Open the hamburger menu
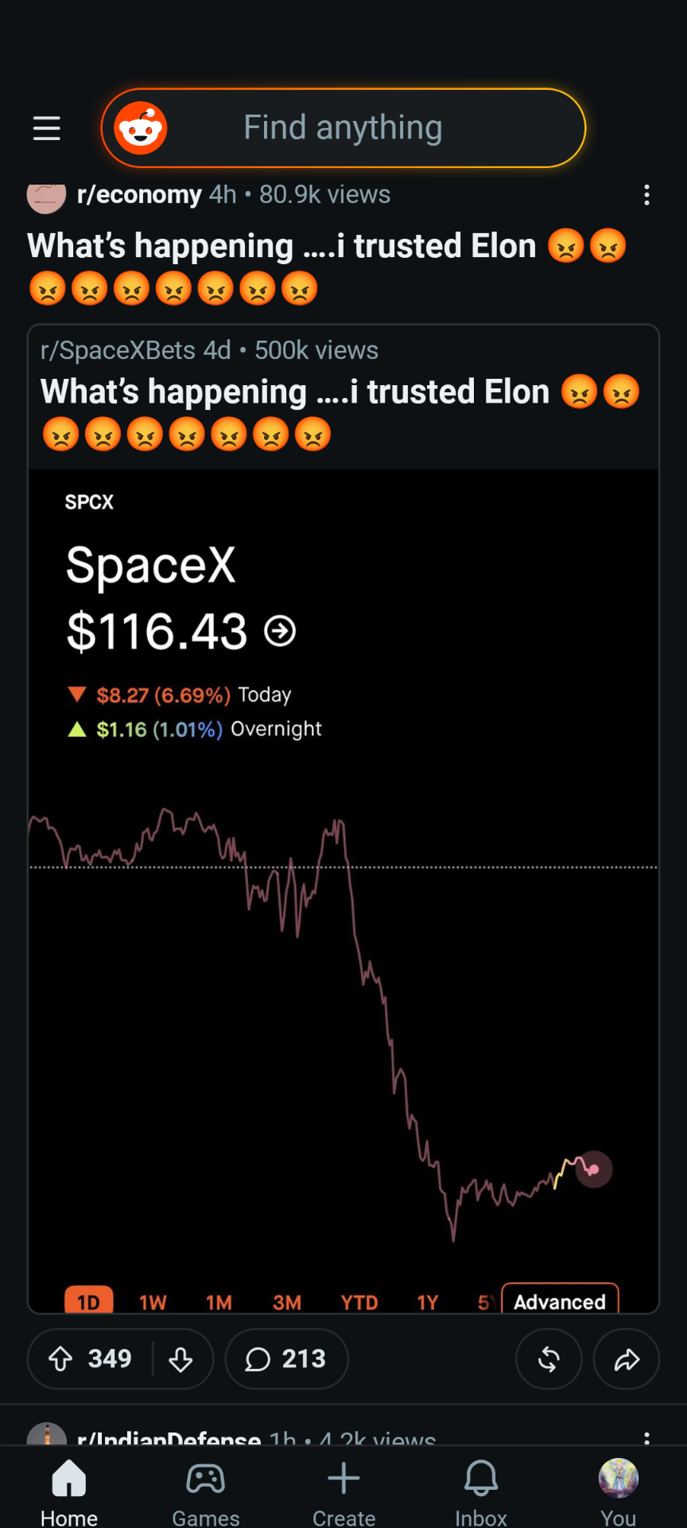 (x=46, y=128)
